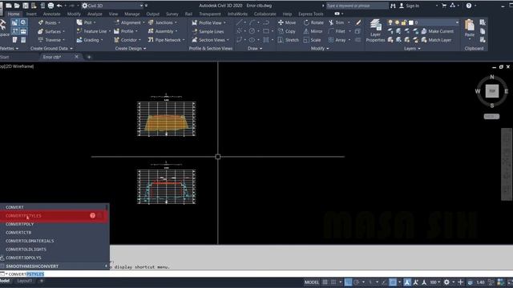Expand the Create Design panel
The width and height of the screenshot is (513, 288).
coord(131,48)
